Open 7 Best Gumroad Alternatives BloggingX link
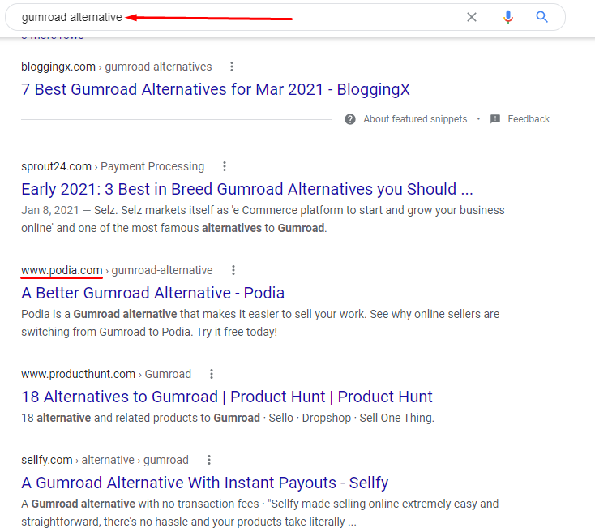Image resolution: width=595 pixels, height=528 pixels. pos(216,89)
